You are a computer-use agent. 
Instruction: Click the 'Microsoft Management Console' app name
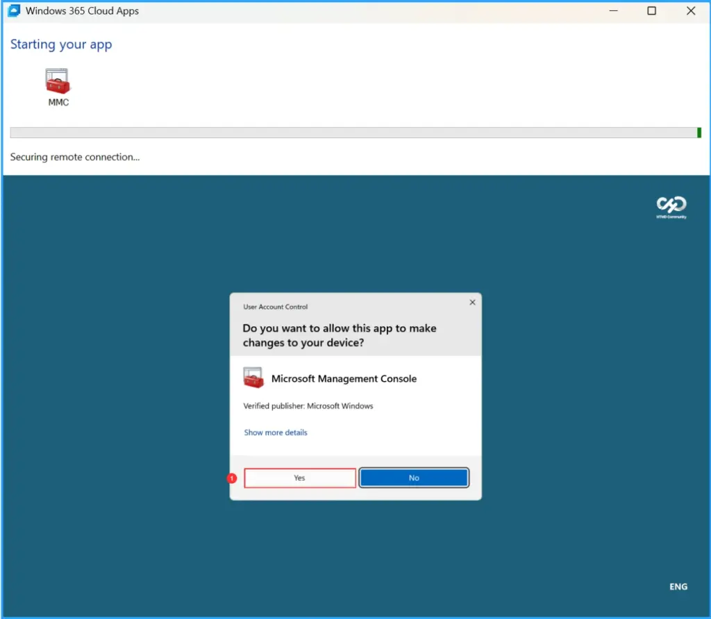(x=344, y=378)
